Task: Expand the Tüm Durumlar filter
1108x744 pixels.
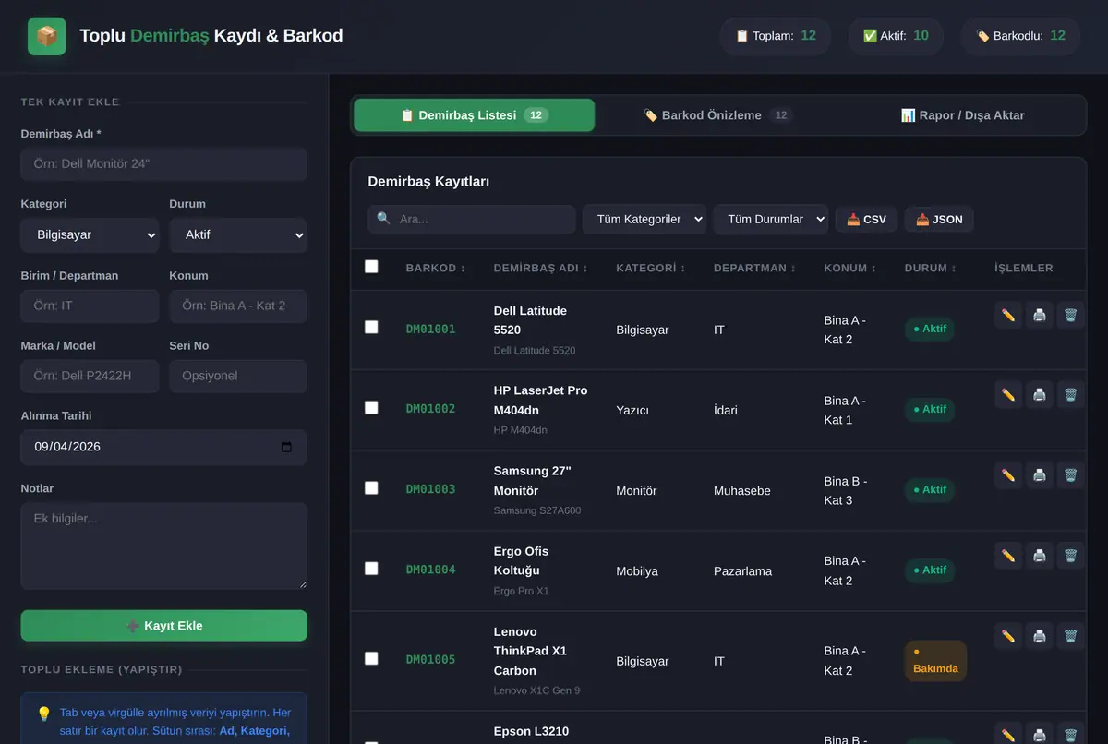Action: tap(770, 220)
